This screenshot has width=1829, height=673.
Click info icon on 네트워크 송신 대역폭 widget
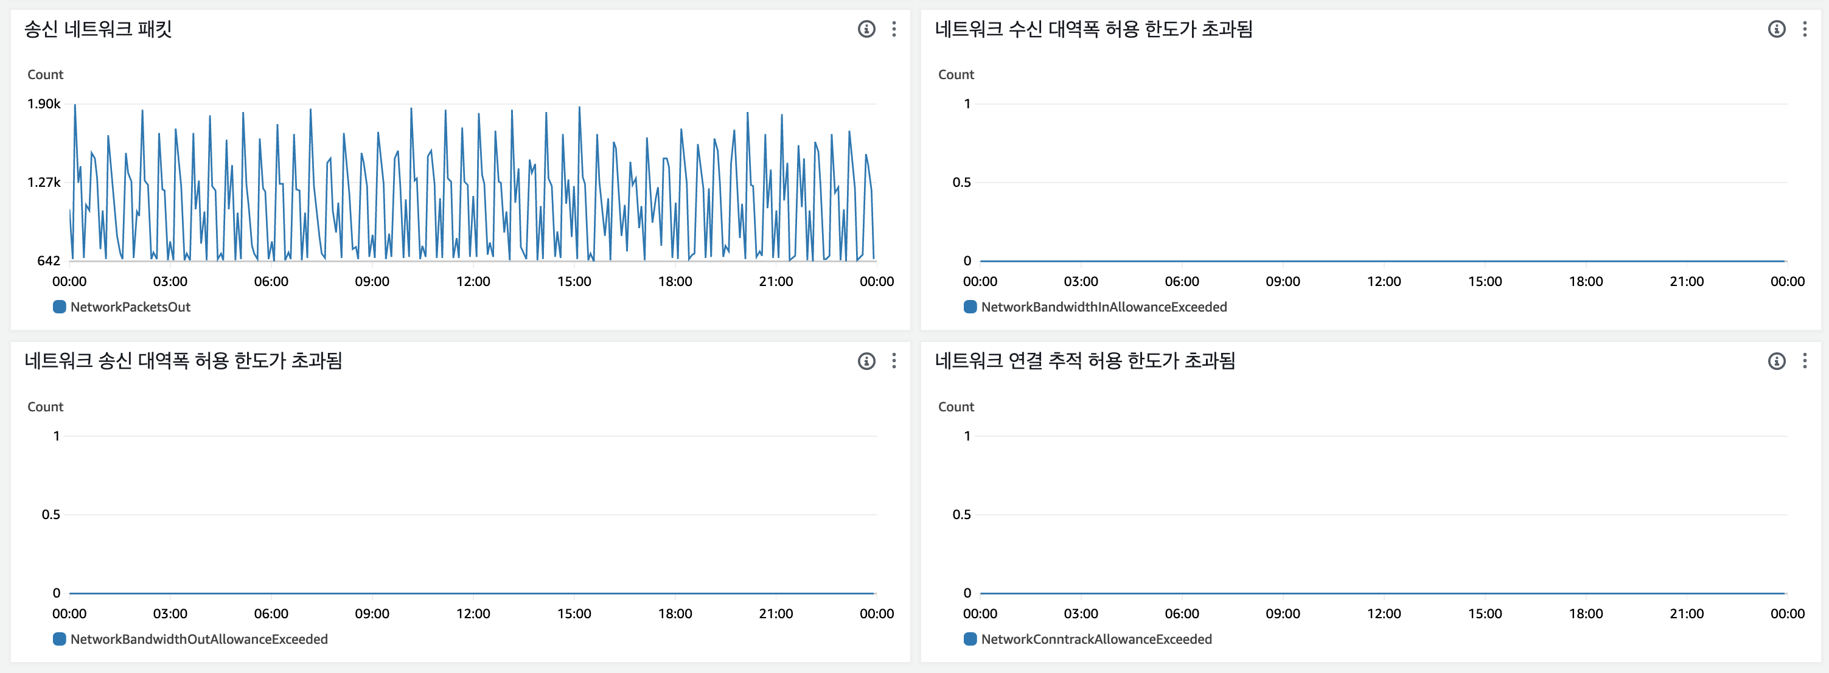pos(866,361)
